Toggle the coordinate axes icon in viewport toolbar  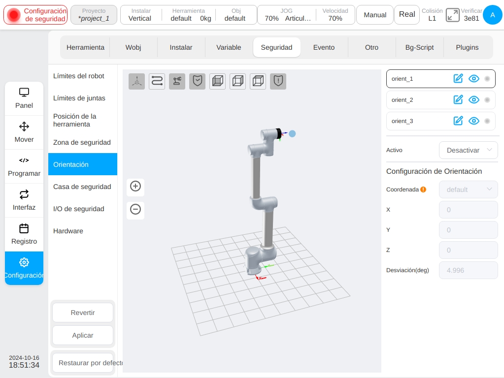point(136,81)
